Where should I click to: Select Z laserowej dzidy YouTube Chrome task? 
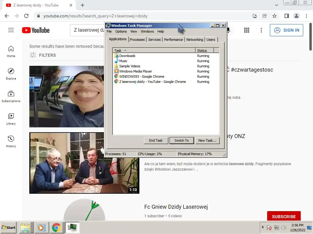166,82
